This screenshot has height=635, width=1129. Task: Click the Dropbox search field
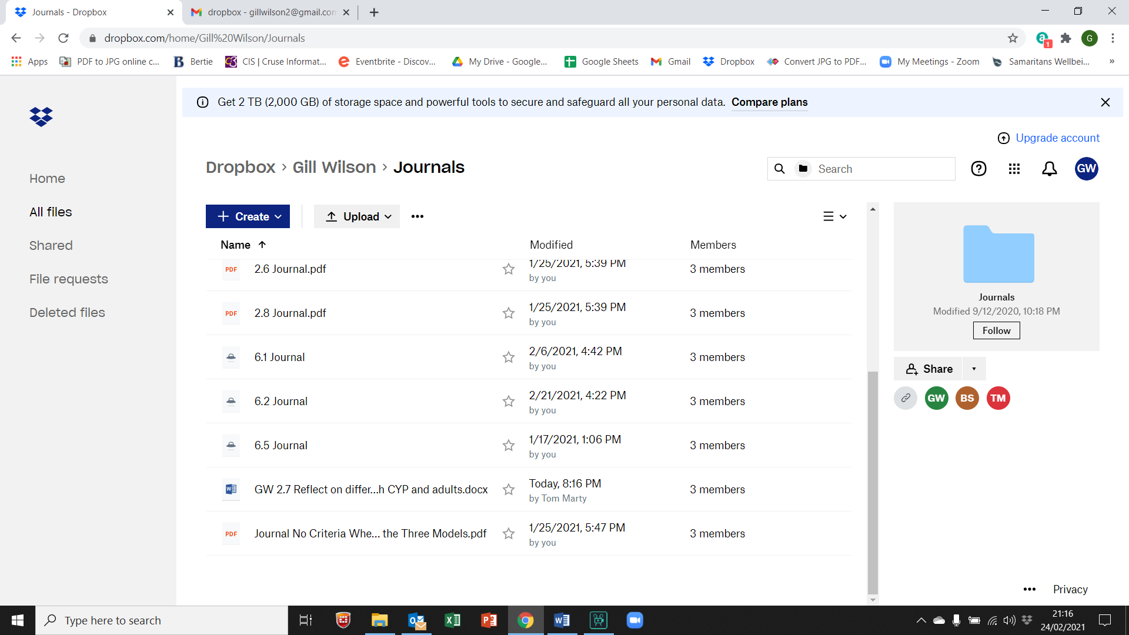882,169
